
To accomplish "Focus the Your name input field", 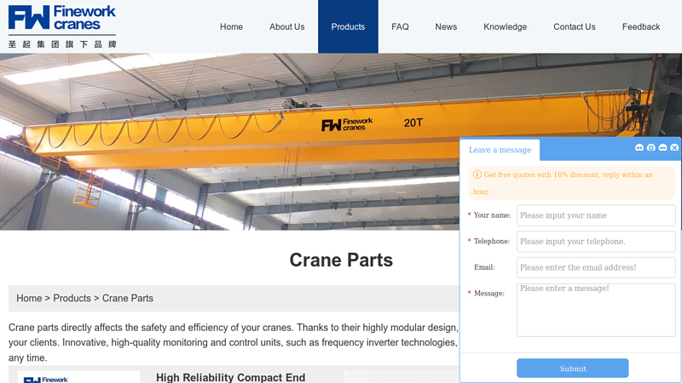I will (596, 215).
